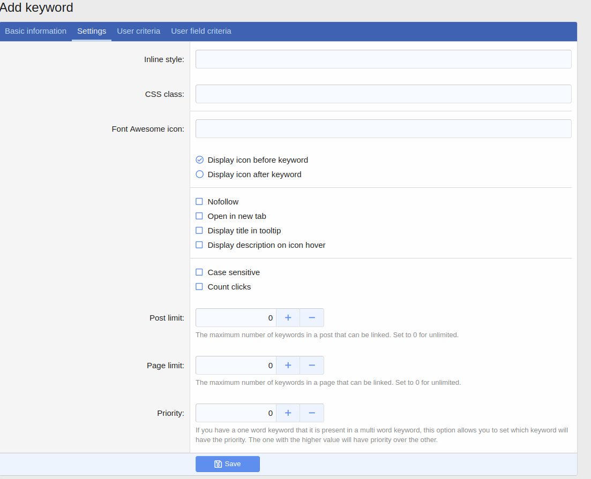Tick the Case sensitive checkbox
Image resolution: width=591 pixels, height=479 pixels.
(x=199, y=272)
